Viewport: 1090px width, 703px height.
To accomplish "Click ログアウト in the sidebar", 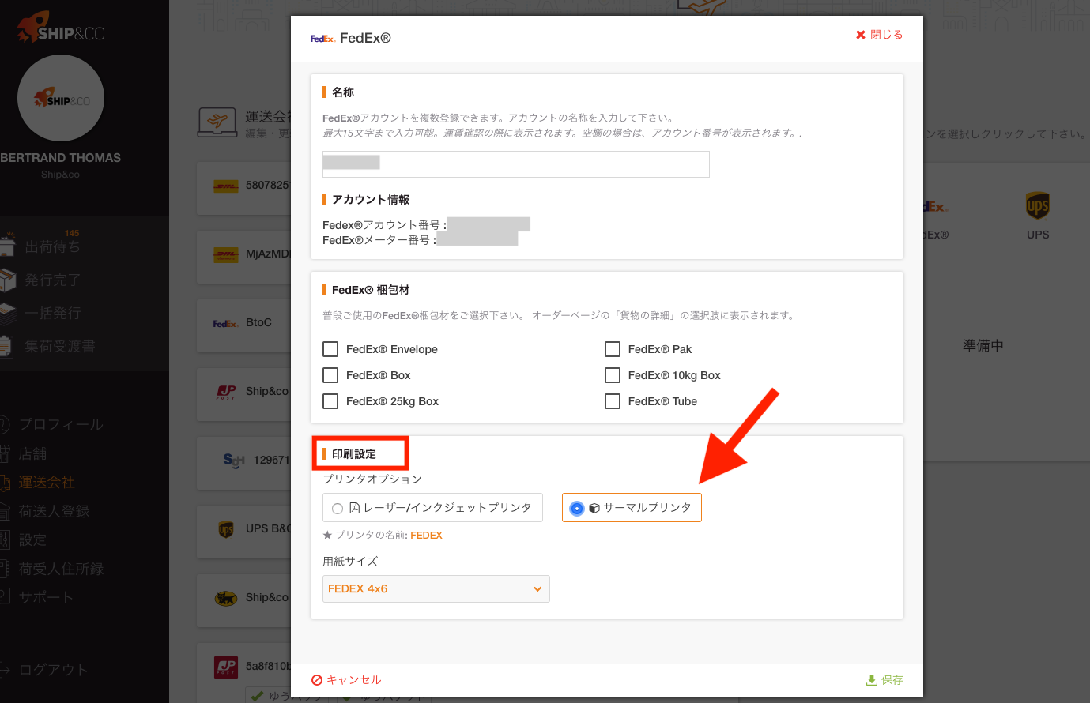I will pos(53,670).
